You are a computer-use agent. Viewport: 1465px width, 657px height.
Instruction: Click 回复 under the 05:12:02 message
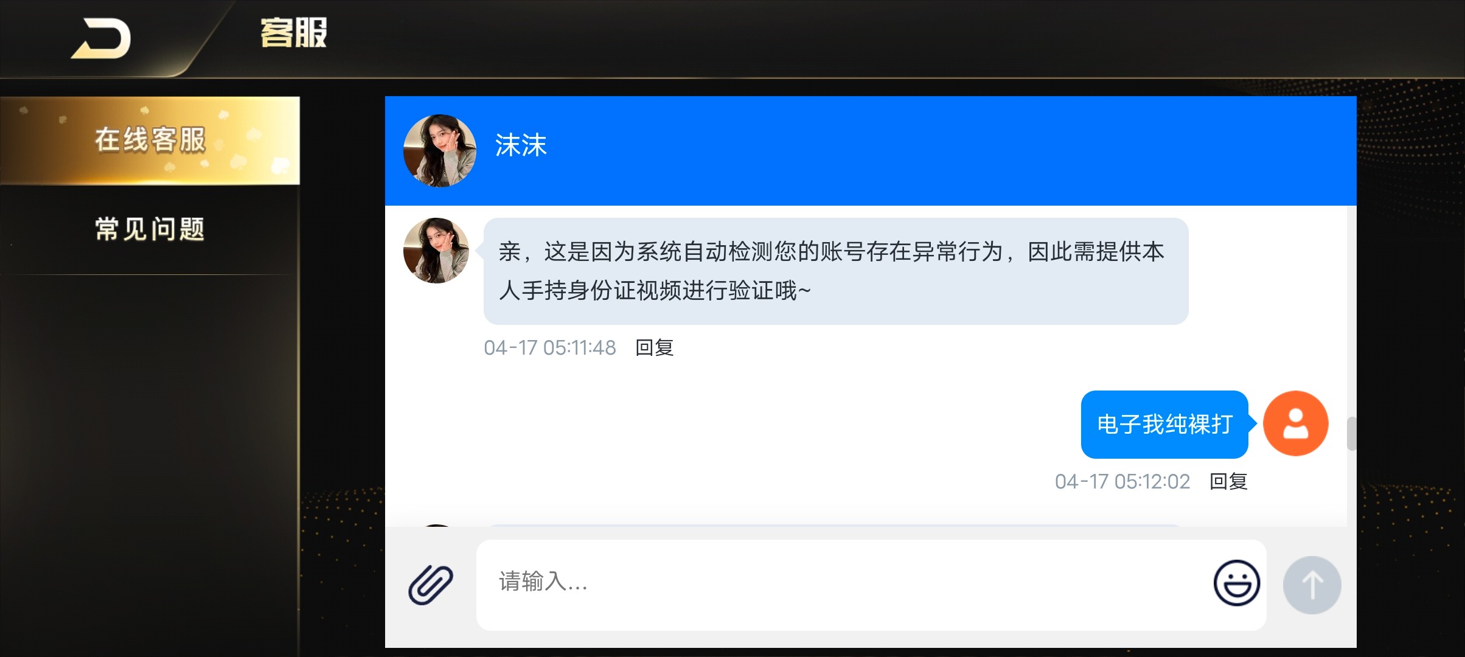1228,481
